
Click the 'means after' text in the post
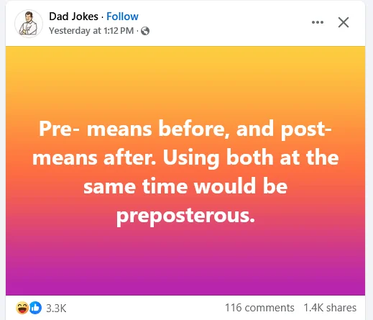click(x=94, y=158)
